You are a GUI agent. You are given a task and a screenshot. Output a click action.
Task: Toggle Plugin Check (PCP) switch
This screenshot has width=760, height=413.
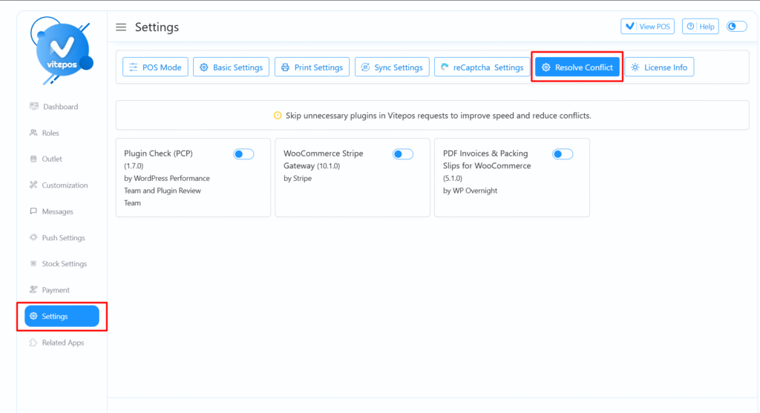click(x=243, y=154)
